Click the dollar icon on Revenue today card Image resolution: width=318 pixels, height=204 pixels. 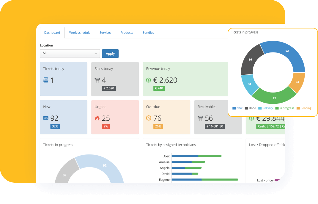tap(148, 80)
